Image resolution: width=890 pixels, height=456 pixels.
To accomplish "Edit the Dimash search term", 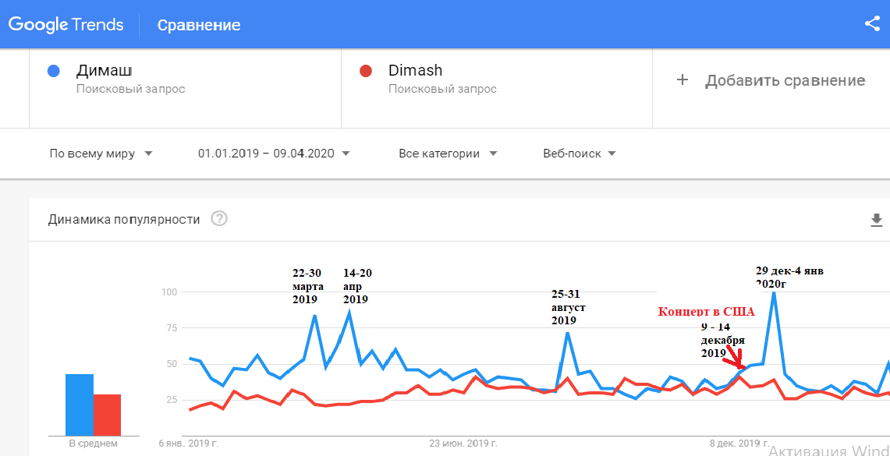I will (416, 71).
